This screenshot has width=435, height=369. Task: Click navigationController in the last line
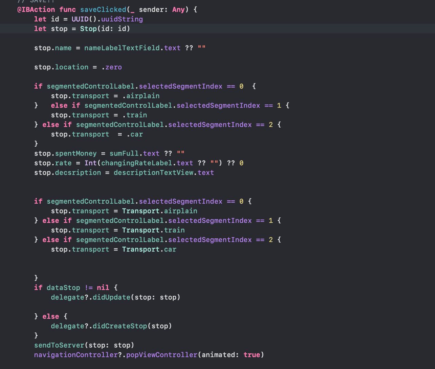[76, 355]
